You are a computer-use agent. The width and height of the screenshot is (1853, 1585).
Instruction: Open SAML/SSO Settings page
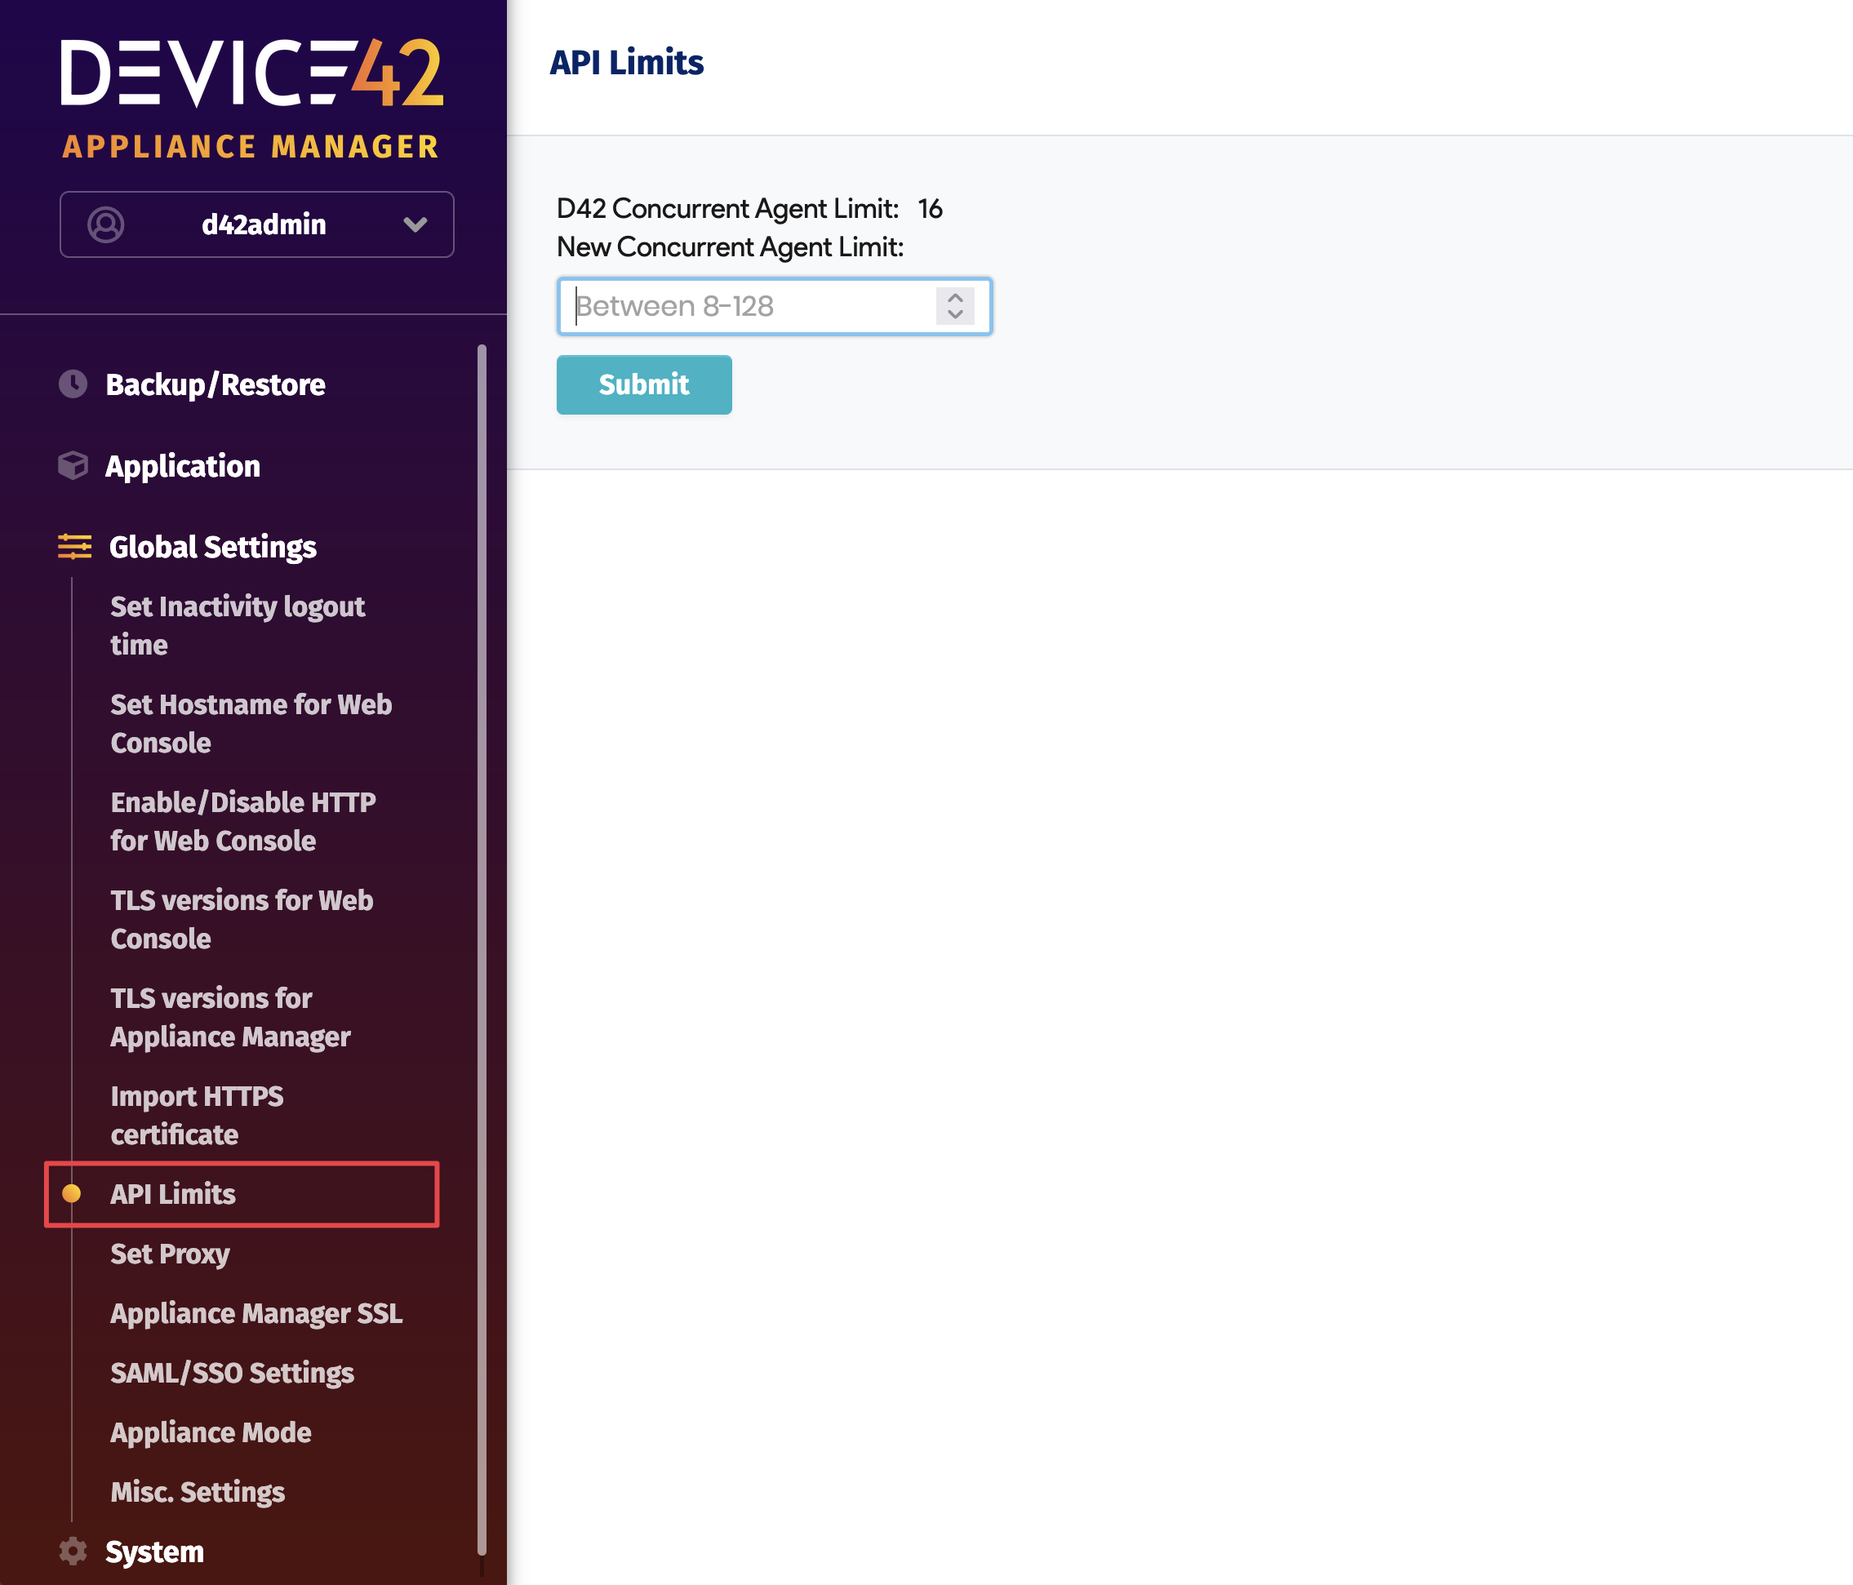(x=232, y=1372)
